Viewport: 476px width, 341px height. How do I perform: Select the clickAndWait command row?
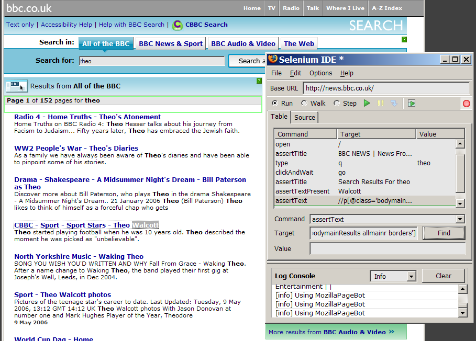364,173
